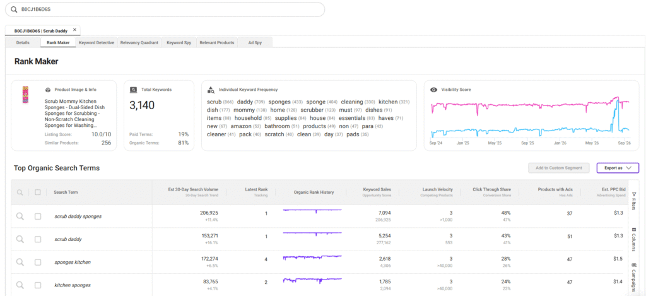Click the magnifier icon for sponges kitchen row
This screenshot has width=646, height=296.
20,262
